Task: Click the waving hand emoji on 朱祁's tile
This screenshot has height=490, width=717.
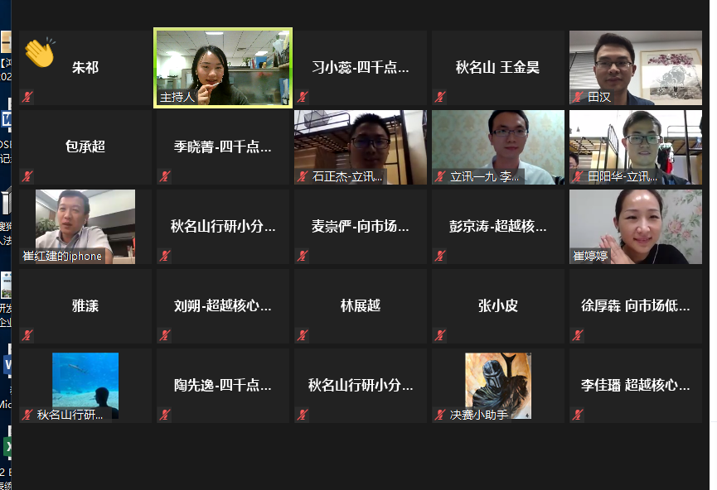Action: tap(41, 52)
